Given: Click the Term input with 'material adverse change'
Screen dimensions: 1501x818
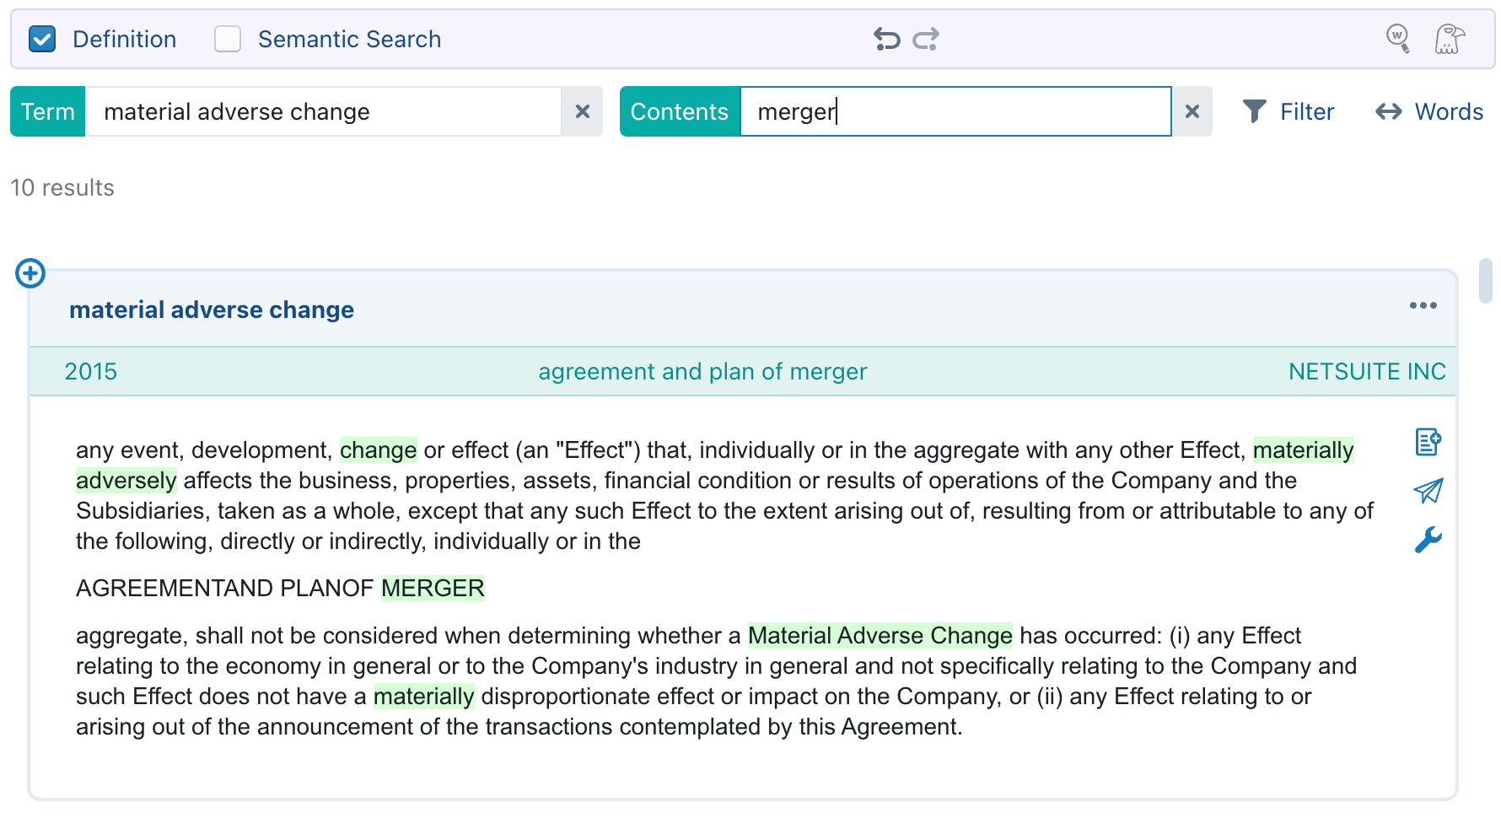Looking at the screenshot, I should (323, 111).
